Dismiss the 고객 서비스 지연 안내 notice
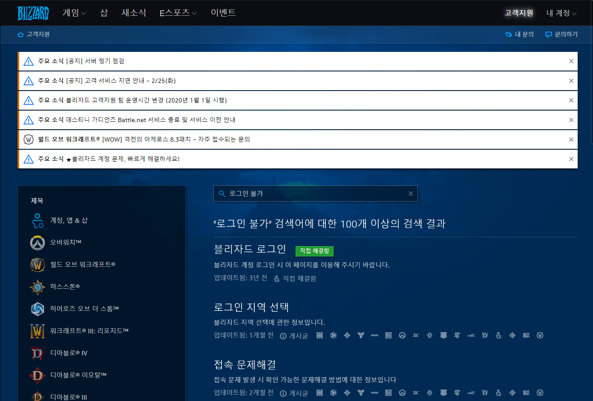The height and width of the screenshot is (401, 593). 571,81
